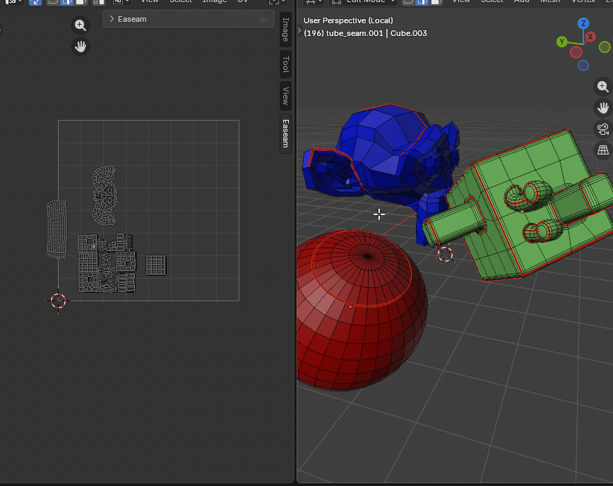Image resolution: width=613 pixels, height=486 pixels.
Task: Toggle UV sync selection icon in UV header
Action: pyautogui.click(x=35, y=2)
